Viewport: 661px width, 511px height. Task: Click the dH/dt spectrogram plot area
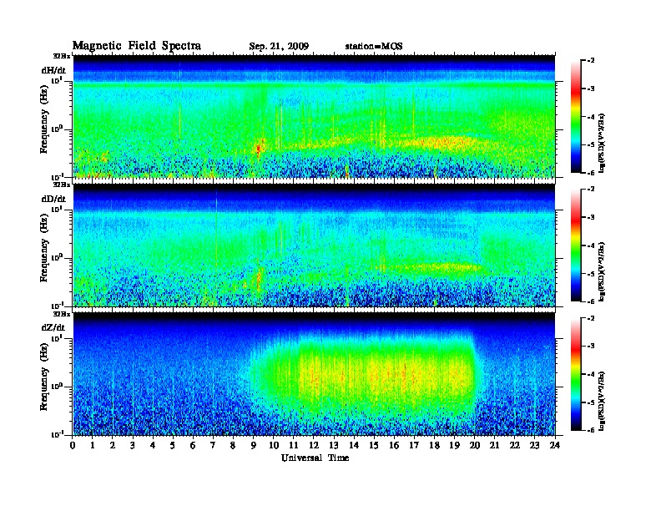tap(314, 116)
